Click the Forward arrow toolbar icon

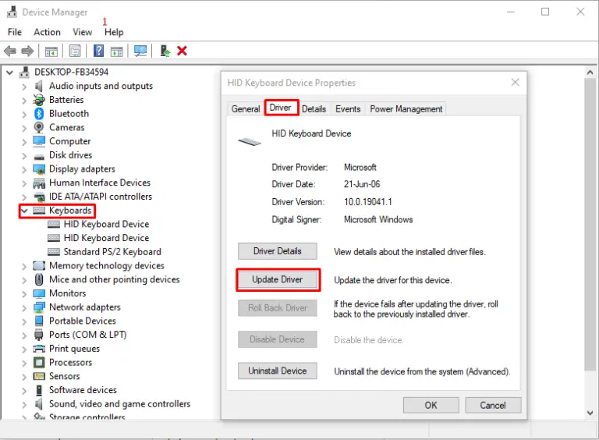27,51
